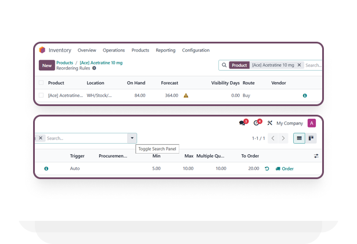Open the user avatar menu

[312, 123]
